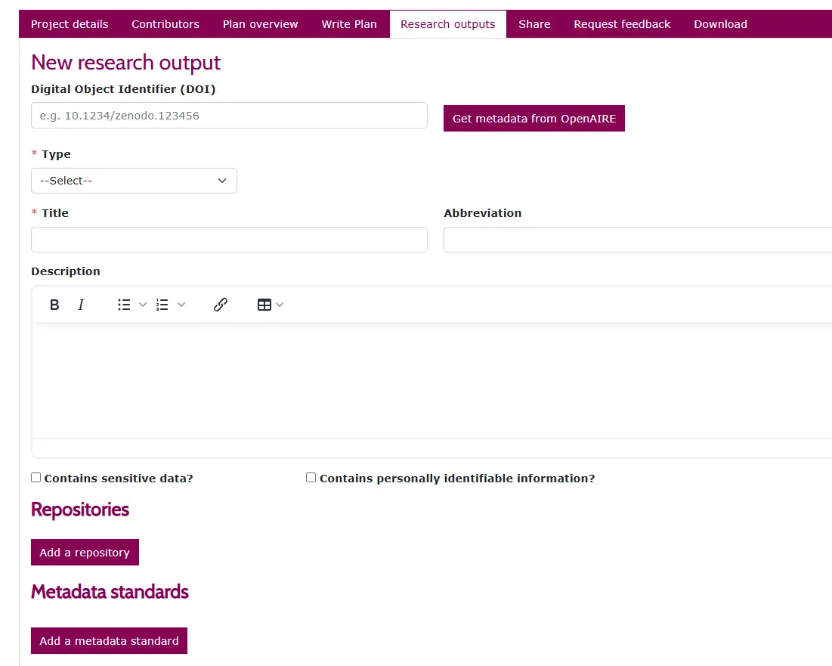This screenshot has width=832, height=666.
Task: Go to the Contributors tab
Action: [165, 24]
